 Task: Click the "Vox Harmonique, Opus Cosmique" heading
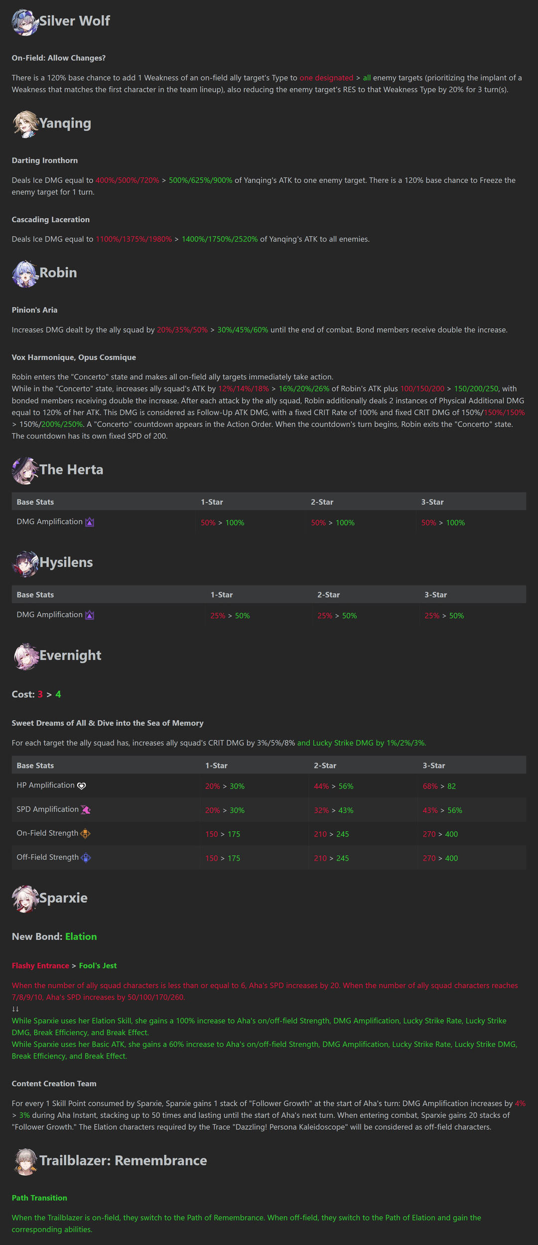coord(74,357)
